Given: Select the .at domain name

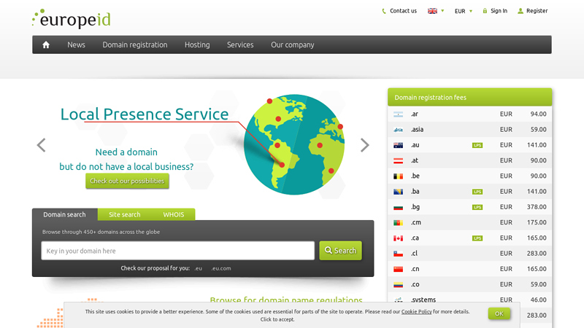Looking at the screenshot, I should 415,160.
